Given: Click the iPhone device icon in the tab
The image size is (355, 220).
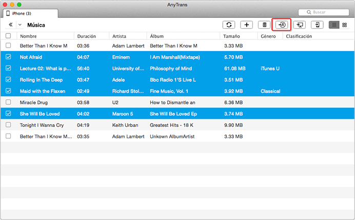Looking at the screenshot, I should 8,13.
